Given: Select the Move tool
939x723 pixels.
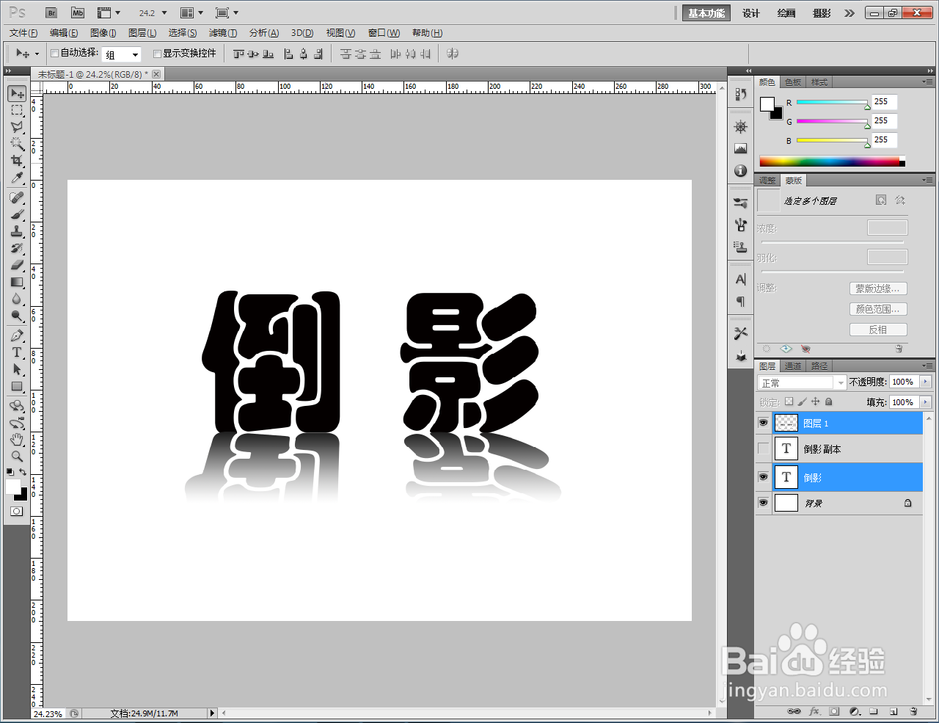Looking at the screenshot, I should click(16, 93).
